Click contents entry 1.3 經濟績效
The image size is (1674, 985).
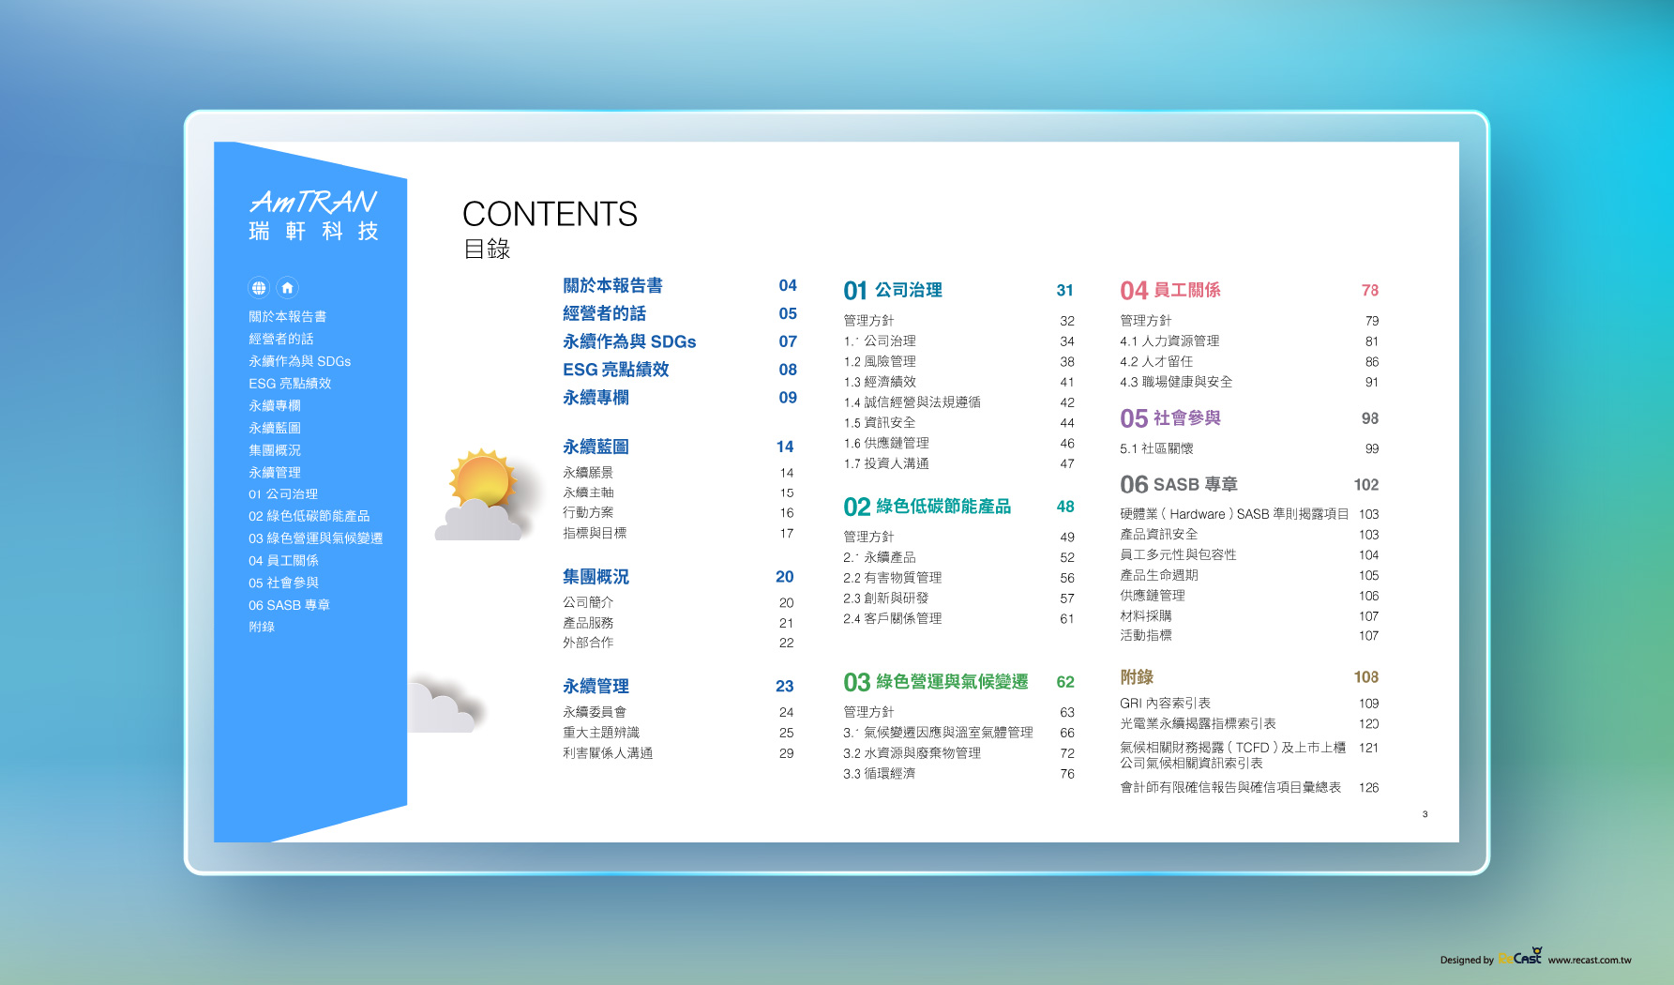pyautogui.click(x=880, y=382)
